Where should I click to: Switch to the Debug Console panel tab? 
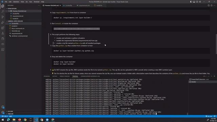click(x=65, y=76)
